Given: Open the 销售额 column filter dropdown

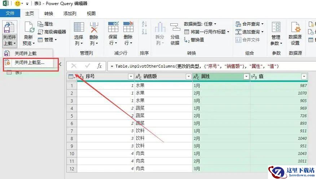Looking at the screenshot, I should click(188, 77).
